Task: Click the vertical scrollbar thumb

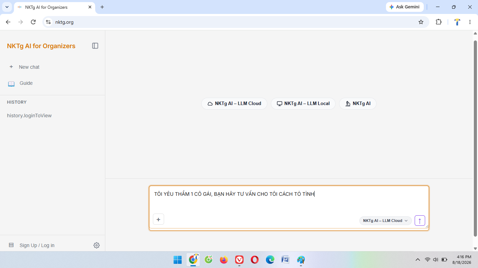Action: pos(475,138)
